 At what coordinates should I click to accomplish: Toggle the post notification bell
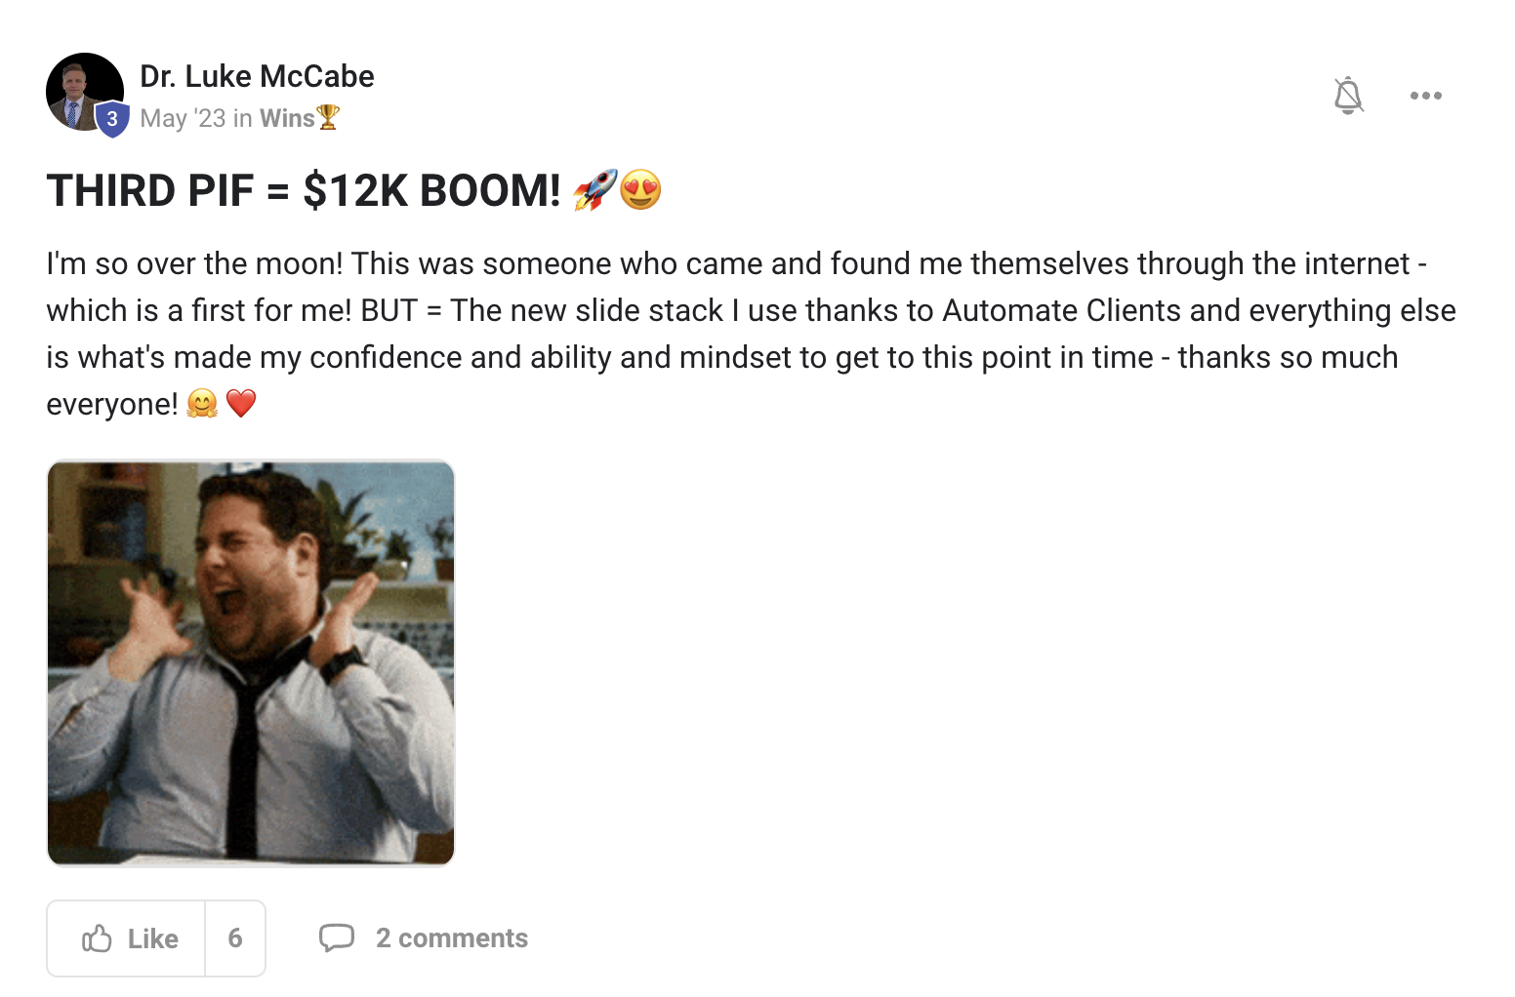click(x=1348, y=96)
